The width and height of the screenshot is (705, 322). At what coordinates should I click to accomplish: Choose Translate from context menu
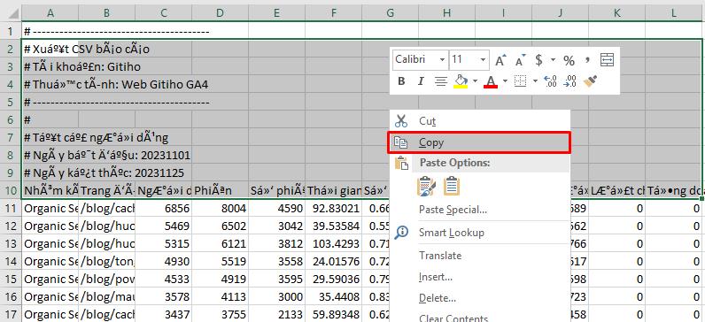click(x=480, y=256)
